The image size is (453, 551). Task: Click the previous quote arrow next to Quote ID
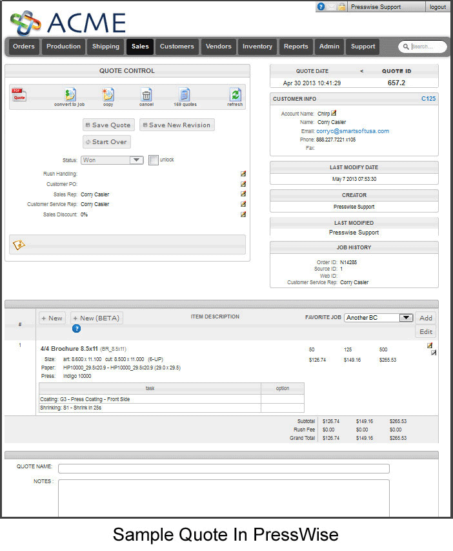point(362,71)
